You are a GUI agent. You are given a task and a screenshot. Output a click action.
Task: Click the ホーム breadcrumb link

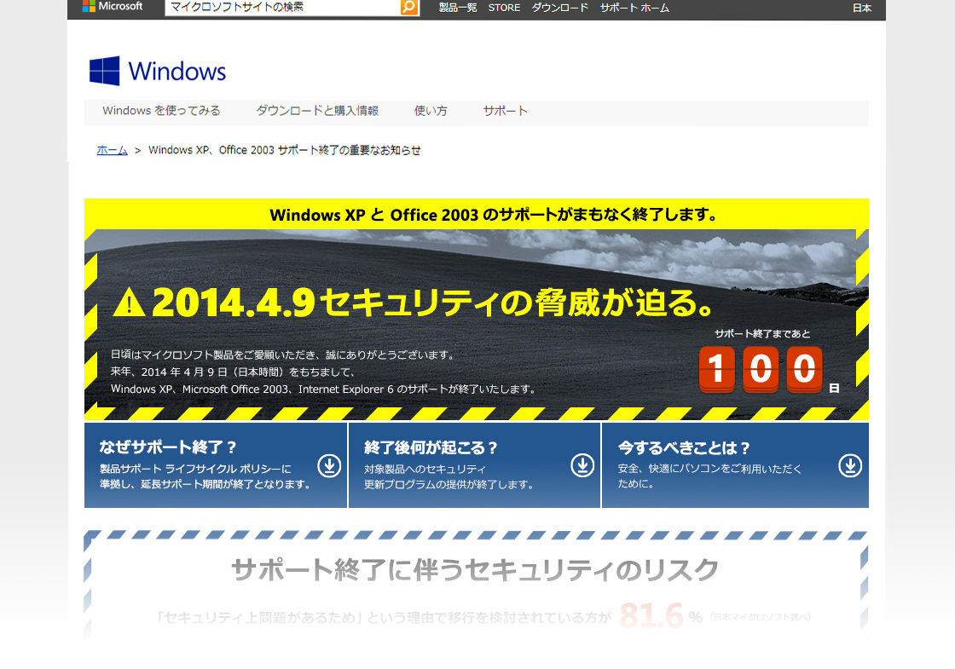pos(112,150)
